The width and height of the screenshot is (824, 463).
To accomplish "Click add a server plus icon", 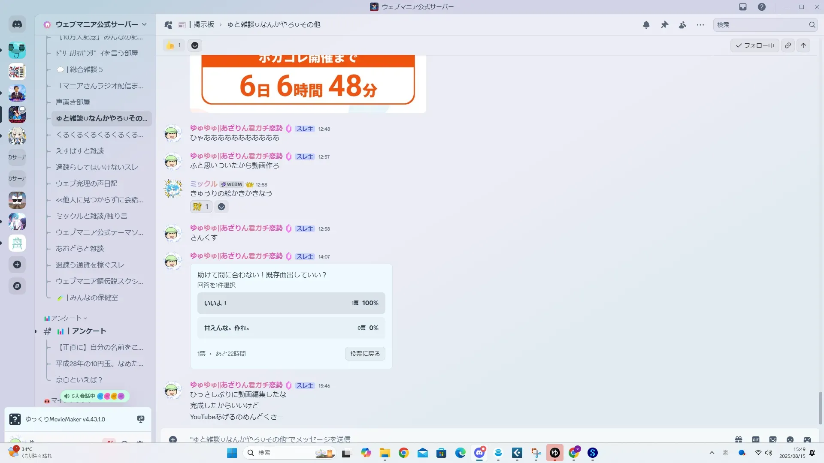I will click(x=17, y=265).
